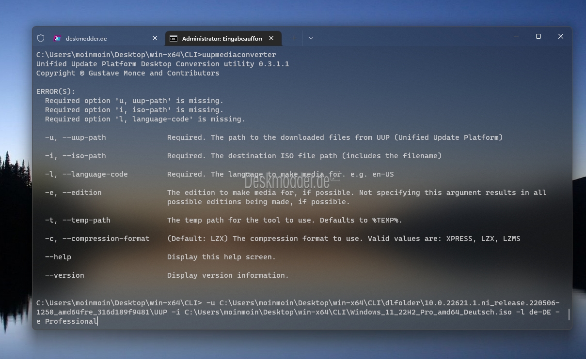This screenshot has width=586, height=359.
Task: Click the 'destination ISO file path' description
Action: click(304, 156)
